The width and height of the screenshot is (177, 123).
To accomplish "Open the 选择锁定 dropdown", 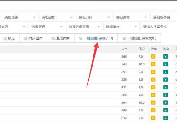I will [x=20, y=17].
